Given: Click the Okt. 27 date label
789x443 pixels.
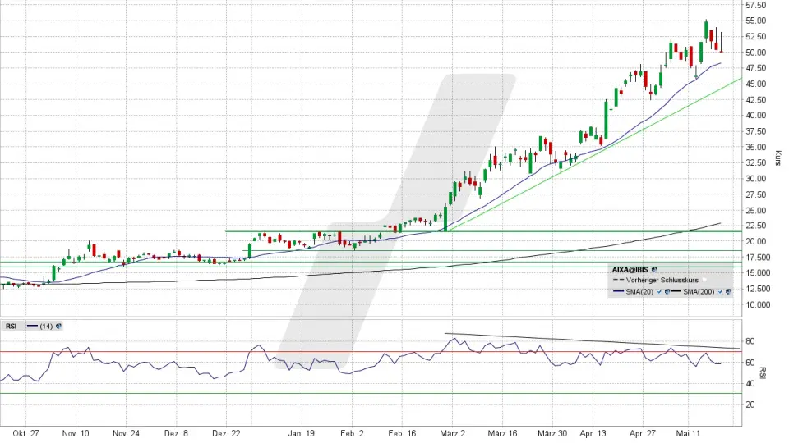Looking at the screenshot, I should click(x=25, y=433).
